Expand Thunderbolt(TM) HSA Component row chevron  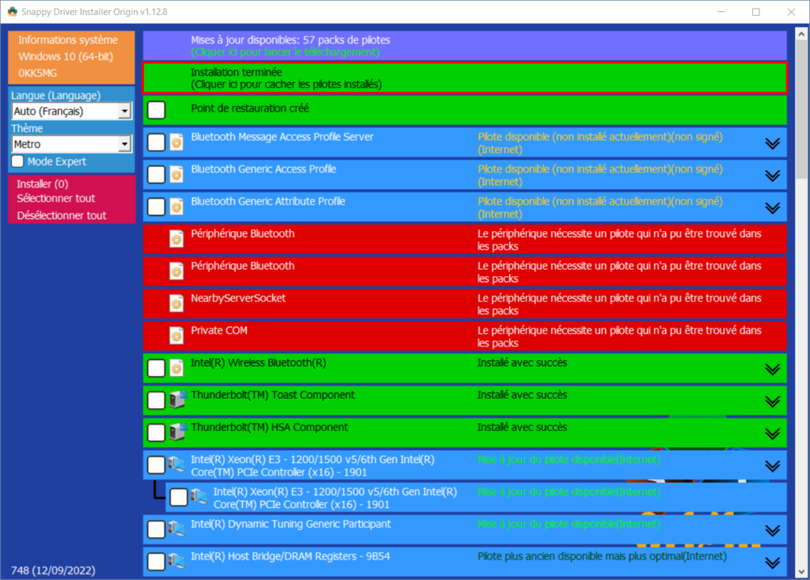coord(772,434)
